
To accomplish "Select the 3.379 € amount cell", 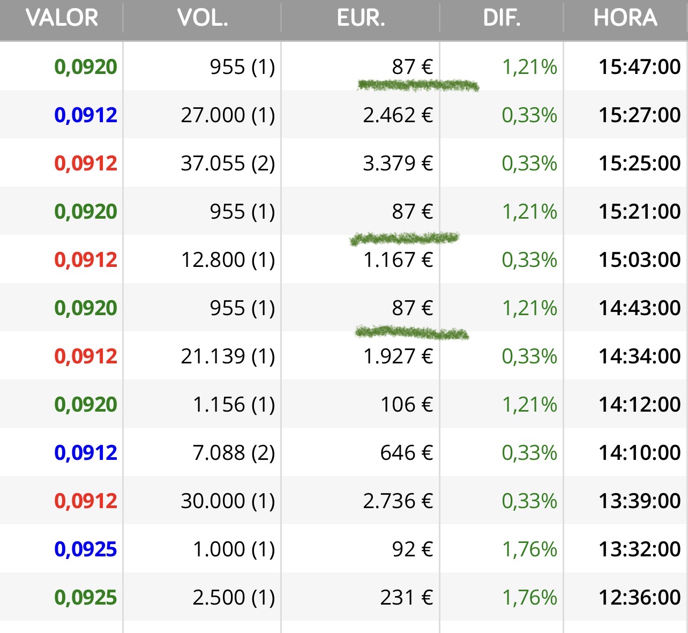I will [398, 163].
